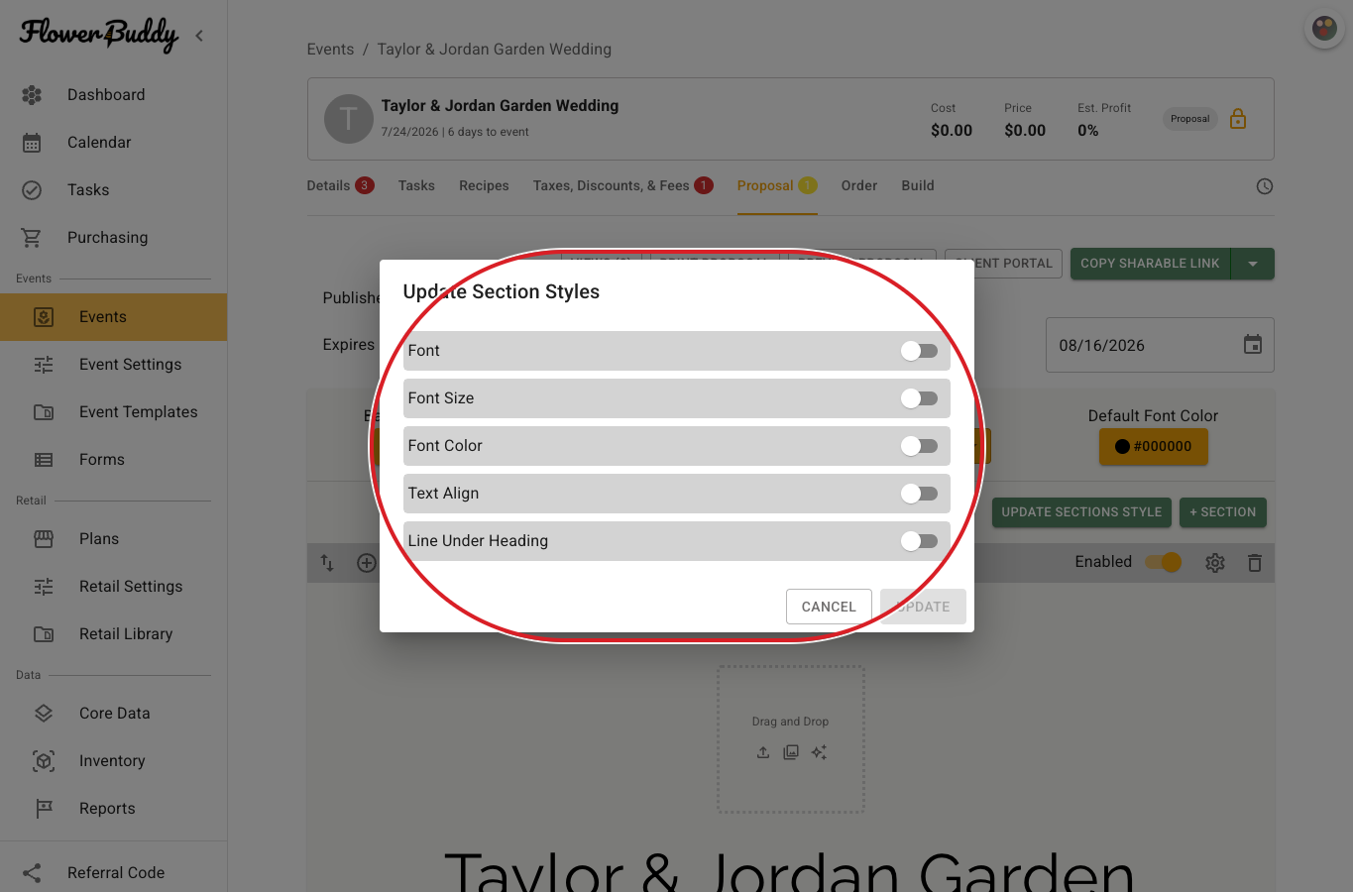
Task: Click the event lock icon
Action: click(x=1238, y=119)
